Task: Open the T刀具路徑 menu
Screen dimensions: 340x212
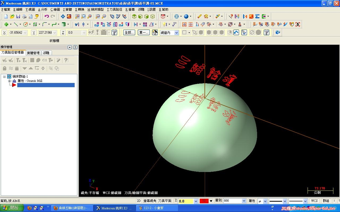Action: pyautogui.click(x=114, y=10)
